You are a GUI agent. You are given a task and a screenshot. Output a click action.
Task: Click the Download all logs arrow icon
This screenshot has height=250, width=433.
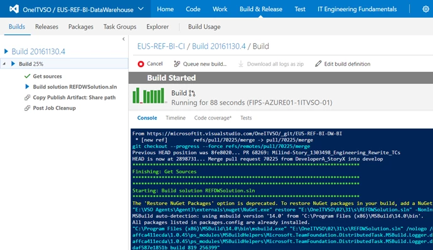pyautogui.click(x=241, y=64)
